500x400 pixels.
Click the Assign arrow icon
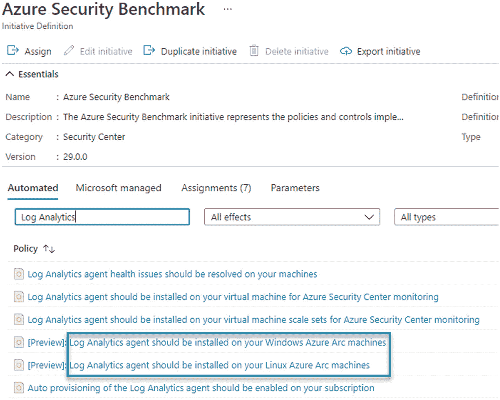pos(13,50)
